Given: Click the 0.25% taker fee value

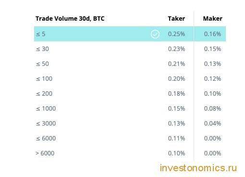Looking at the screenshot, I should pyautogui.click(x=176, y=34).
